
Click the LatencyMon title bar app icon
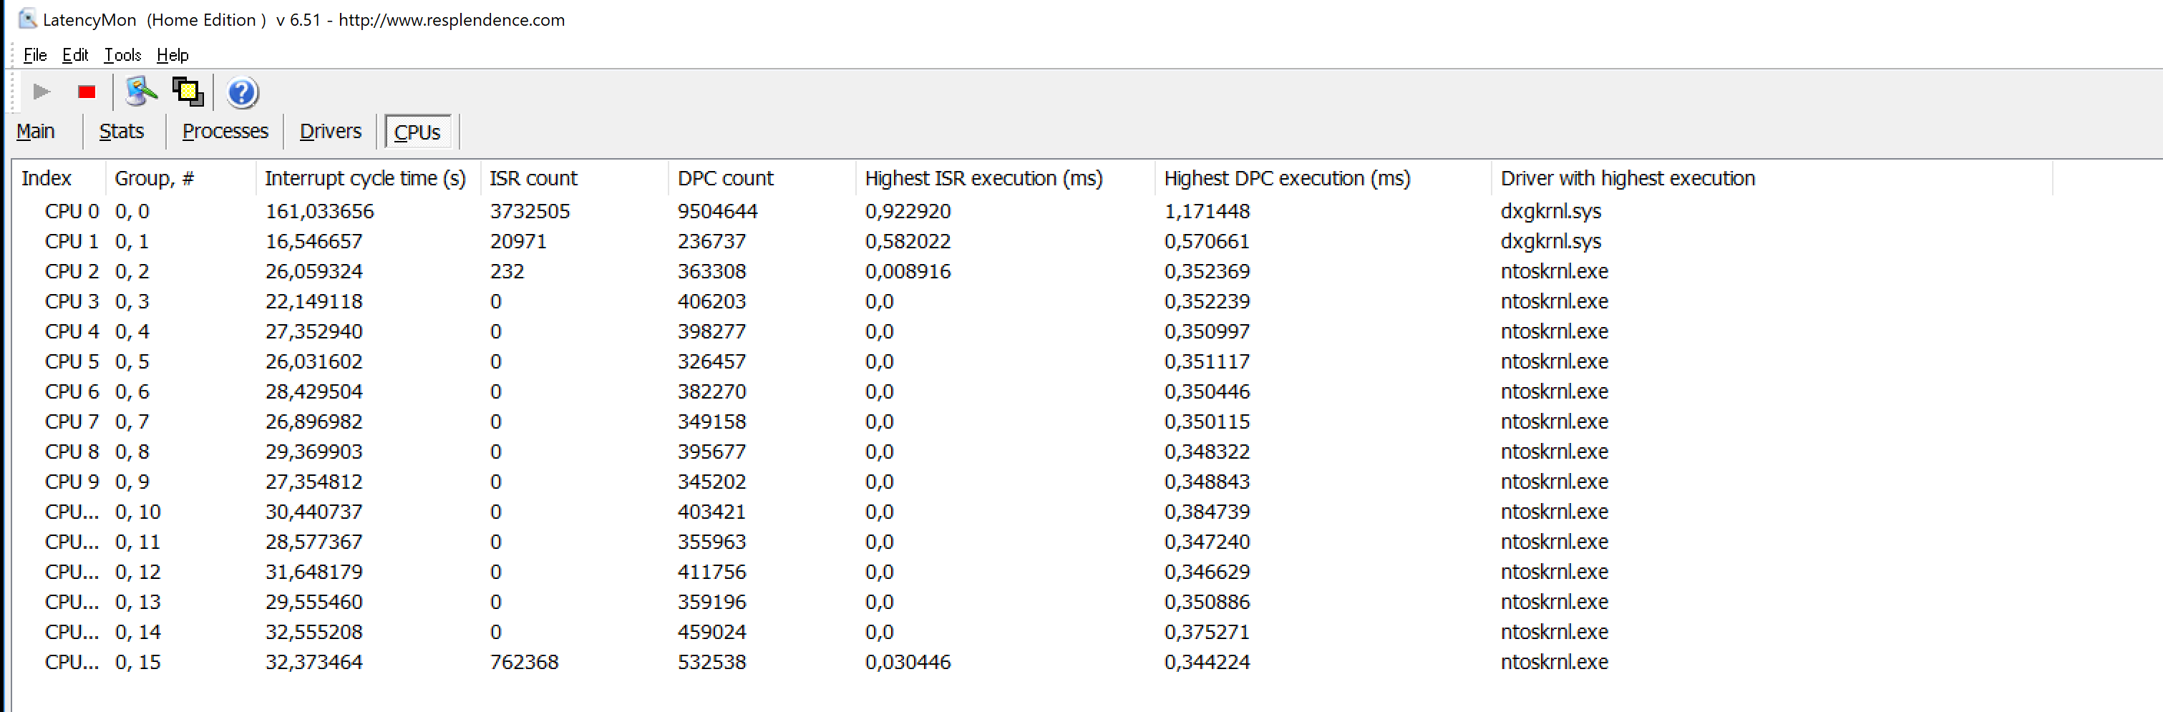[28, 19]
